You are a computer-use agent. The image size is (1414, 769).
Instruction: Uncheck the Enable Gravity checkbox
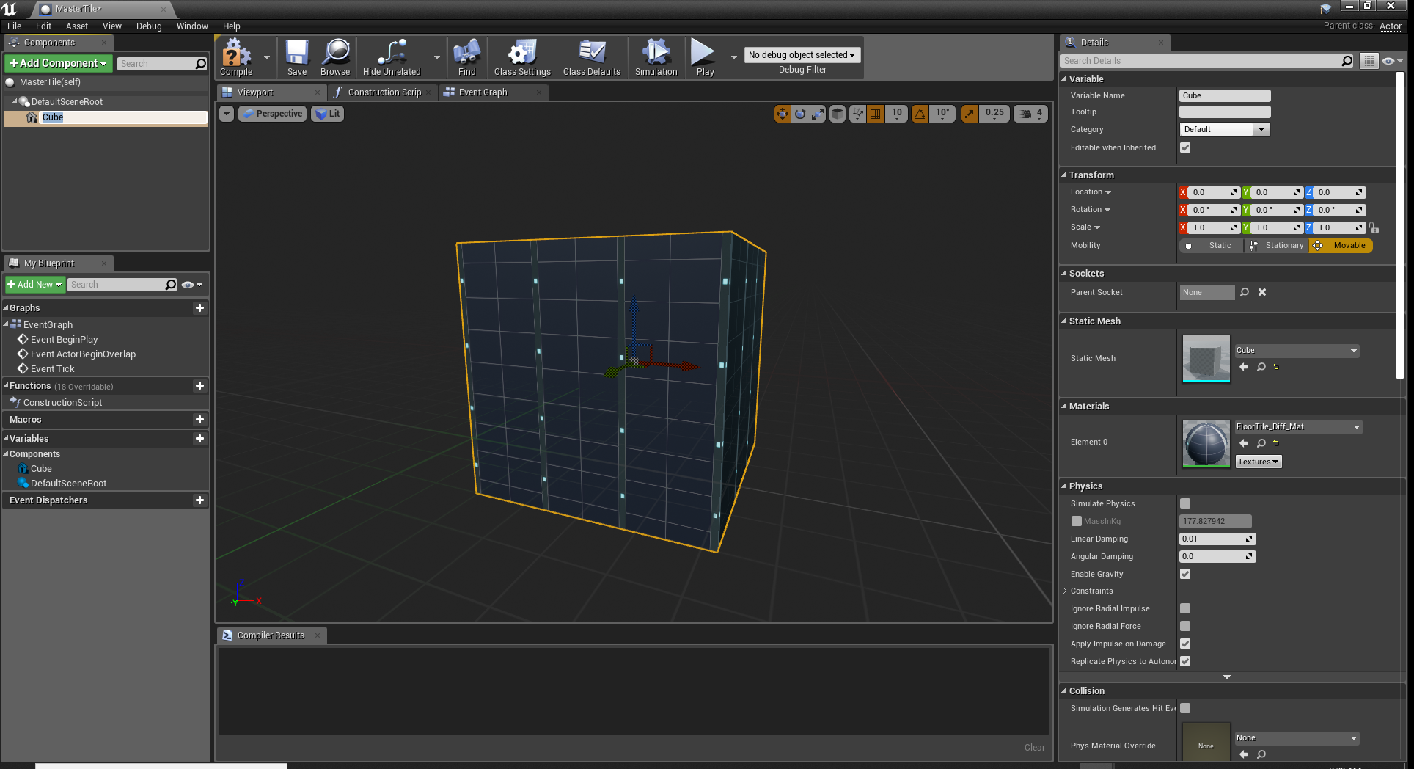1185,574
